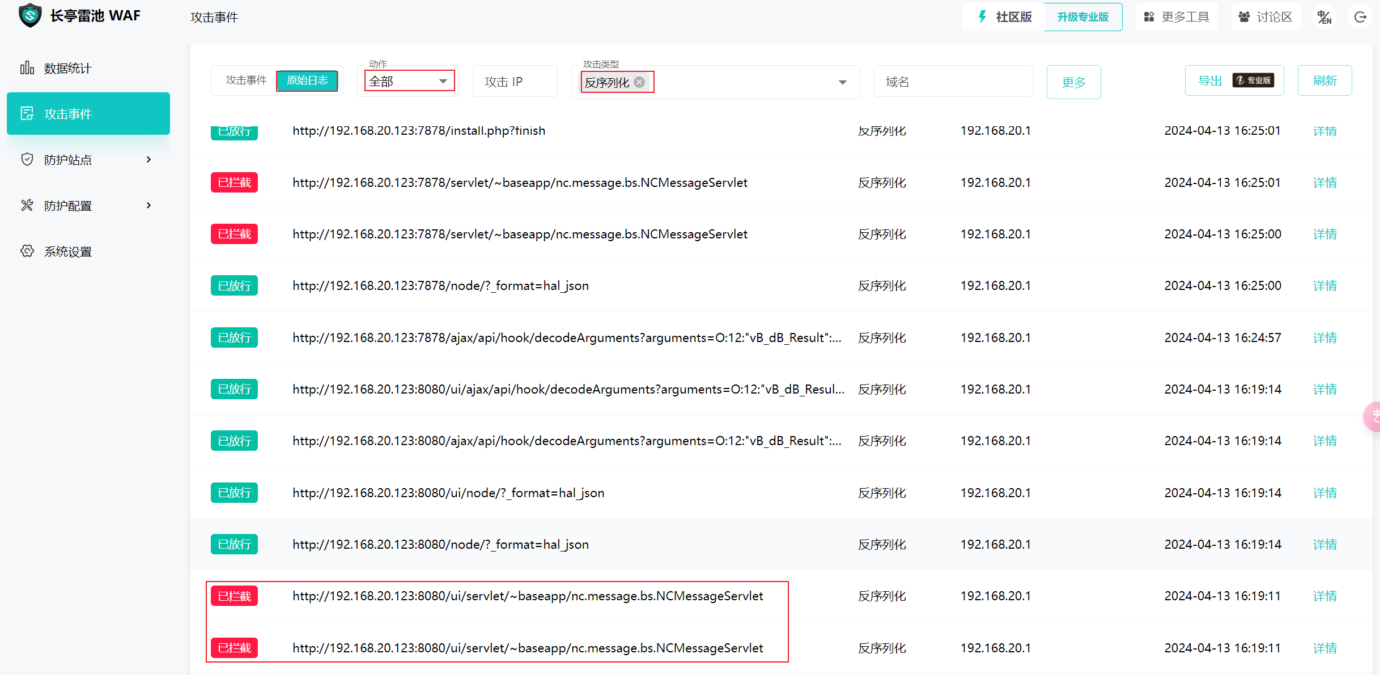Viewport: 1380px width, 675px height.
Task: Switch to 攻击事件 view toggle
Action: coord(246,80)
